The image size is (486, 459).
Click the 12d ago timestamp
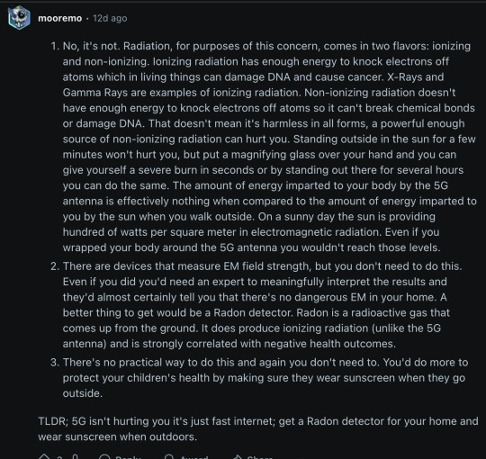(110, 18)
